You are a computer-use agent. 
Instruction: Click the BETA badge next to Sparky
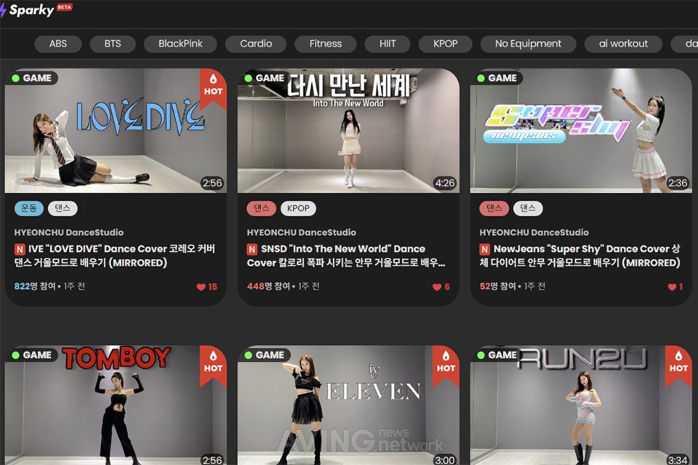(x=65, y=7)
